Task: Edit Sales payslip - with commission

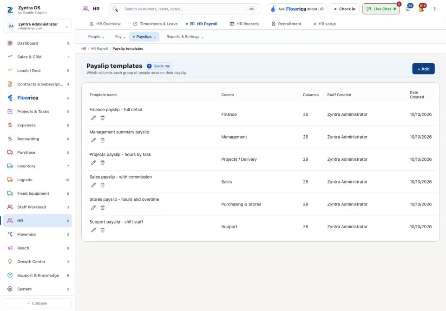Action: tap(93, 185)
